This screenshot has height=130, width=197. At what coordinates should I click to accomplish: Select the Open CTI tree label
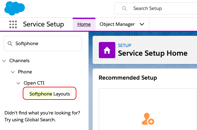pos(34,83)
